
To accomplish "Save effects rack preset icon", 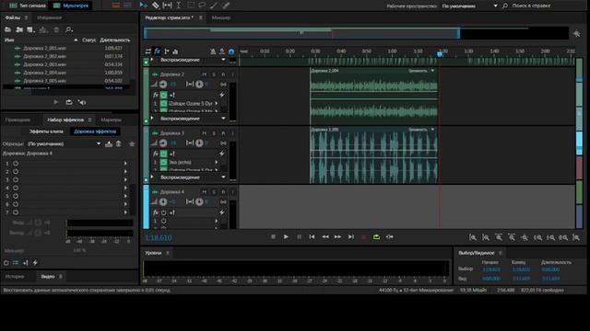I will click(109, 144).
